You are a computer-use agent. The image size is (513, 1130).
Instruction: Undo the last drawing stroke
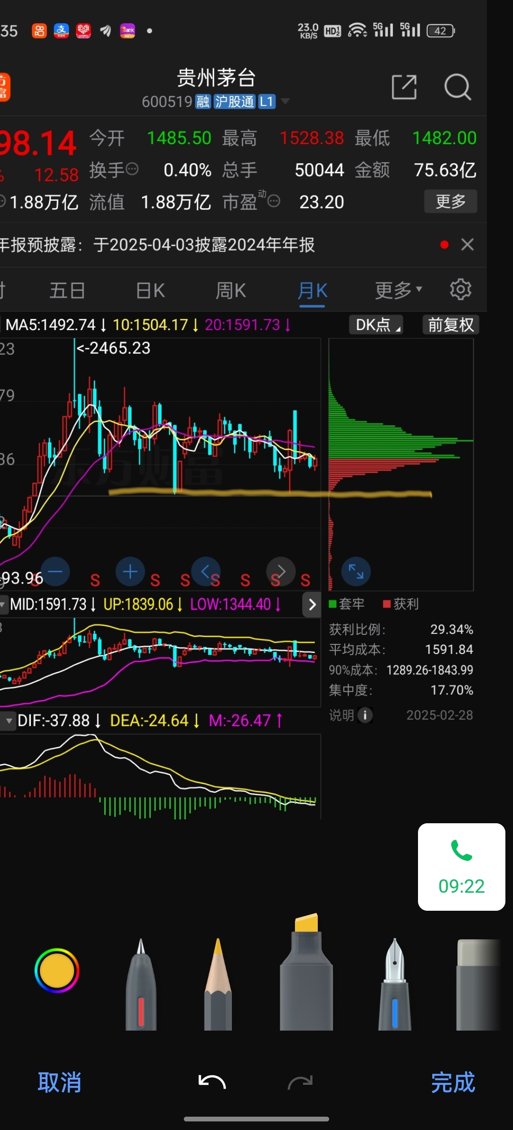(212, 1082)
